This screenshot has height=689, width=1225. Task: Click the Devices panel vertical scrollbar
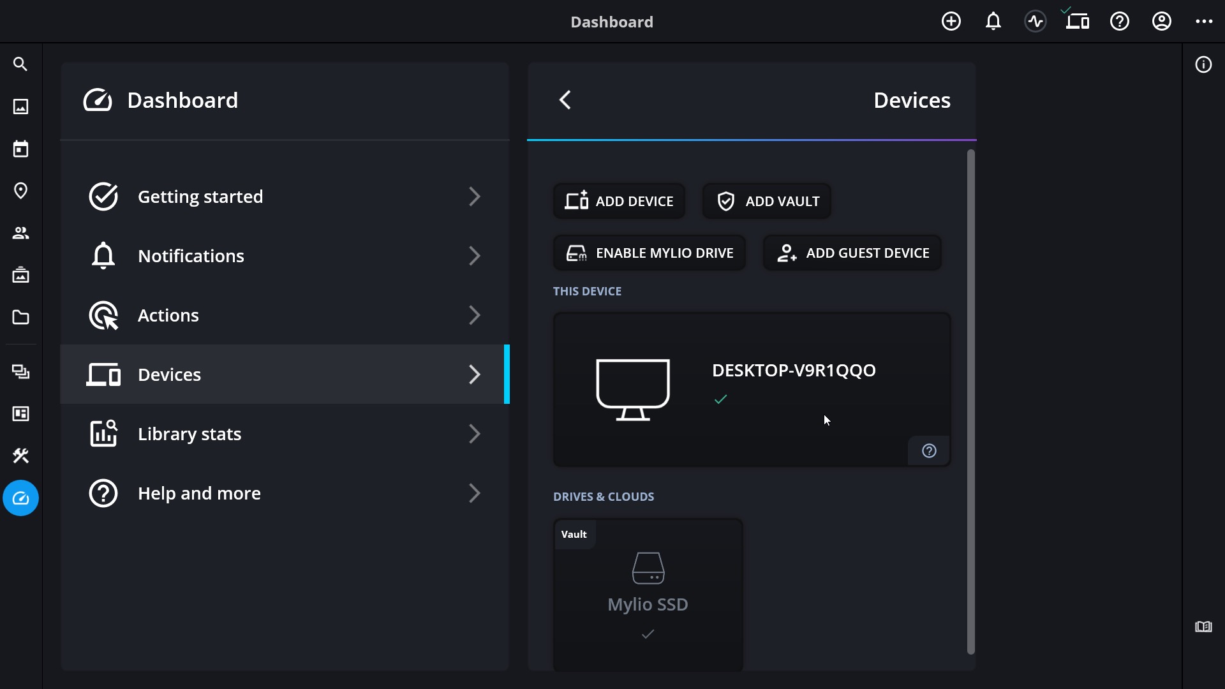(970, 402)
